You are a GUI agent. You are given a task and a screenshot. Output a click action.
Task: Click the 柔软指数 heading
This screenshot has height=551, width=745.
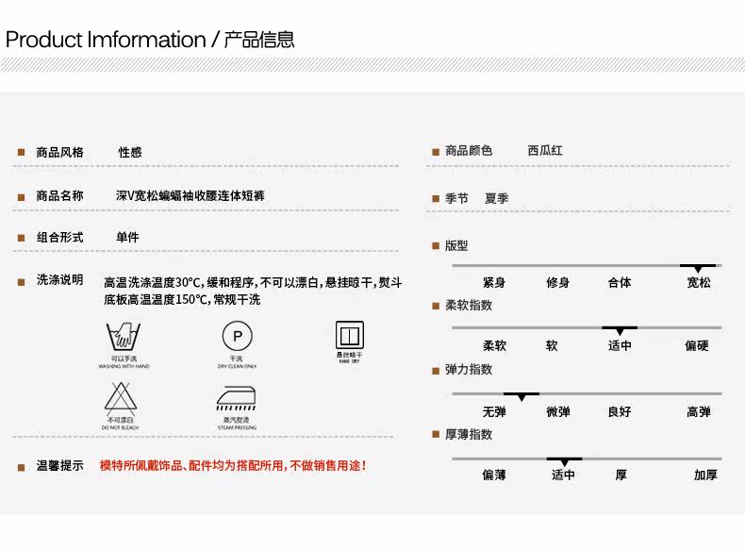[469, 305]
